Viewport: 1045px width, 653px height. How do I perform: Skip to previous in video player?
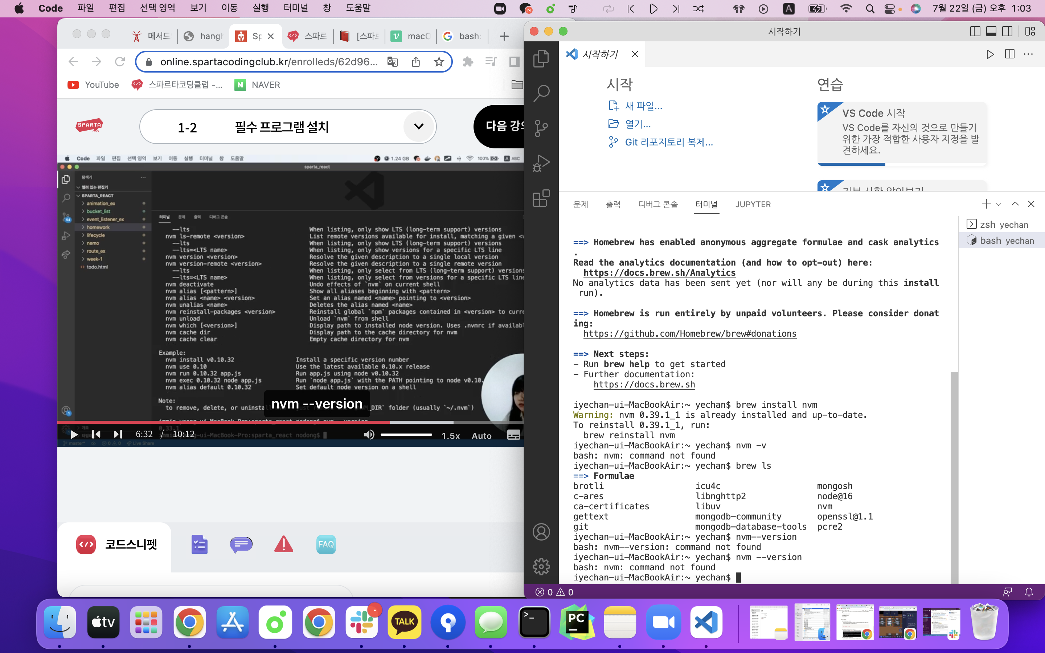(96, 435)
